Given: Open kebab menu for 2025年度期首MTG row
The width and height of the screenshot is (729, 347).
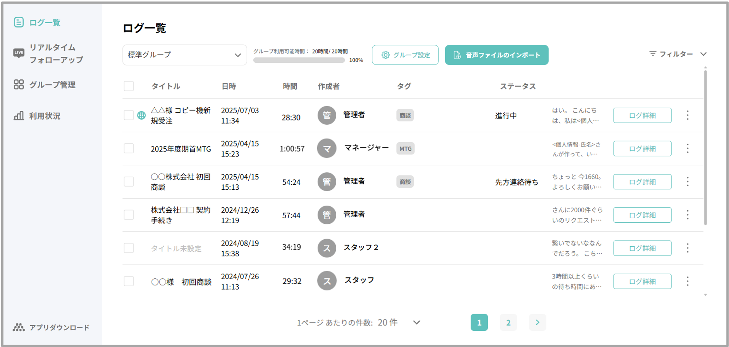Looking at the screenshot, I should click(x=687, y=148).
